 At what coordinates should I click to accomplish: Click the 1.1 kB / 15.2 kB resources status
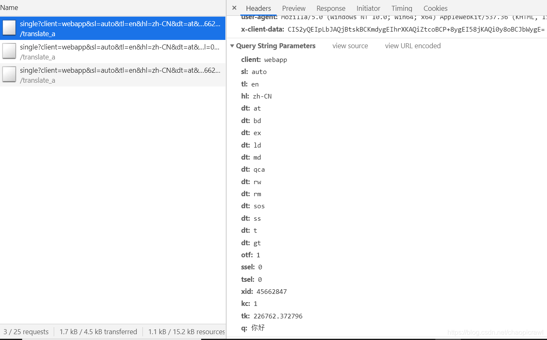[187, 332]
